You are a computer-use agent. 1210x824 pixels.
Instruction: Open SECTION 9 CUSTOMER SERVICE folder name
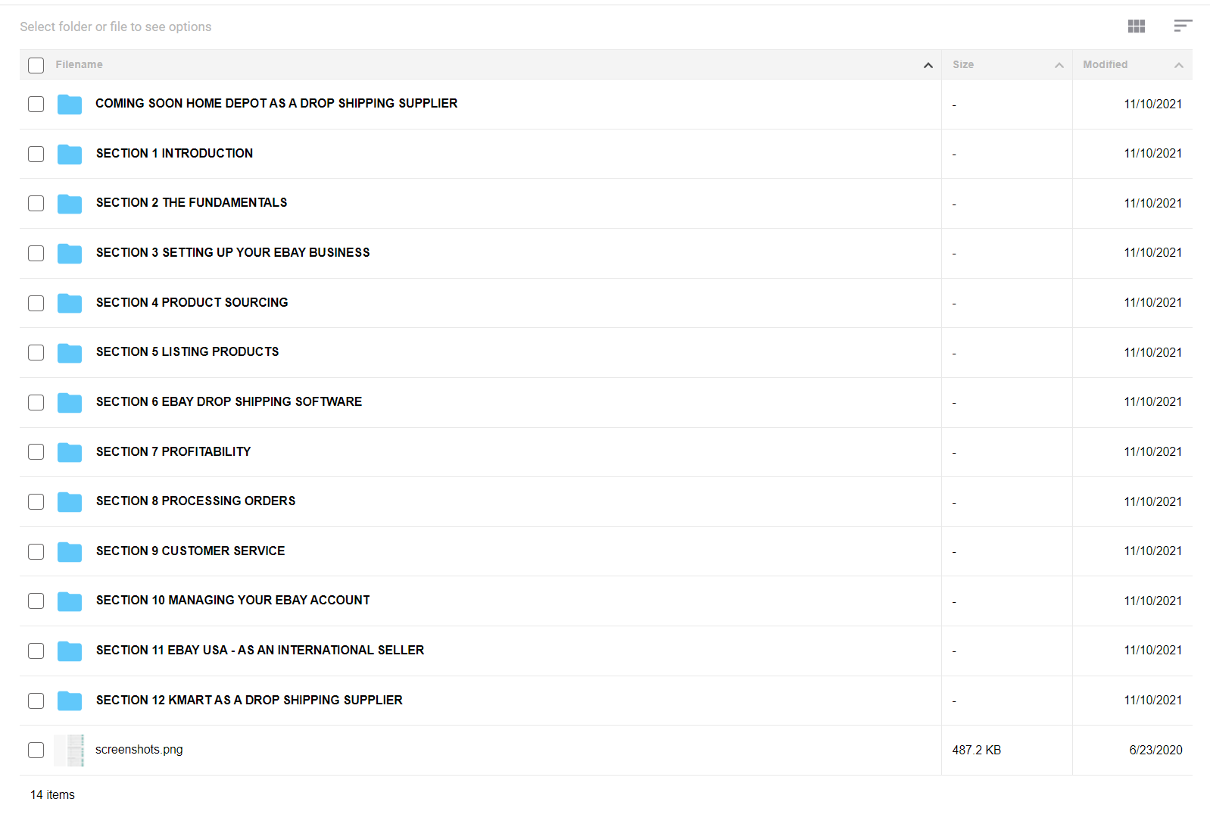pyautogui.click(x=190, y=551)
